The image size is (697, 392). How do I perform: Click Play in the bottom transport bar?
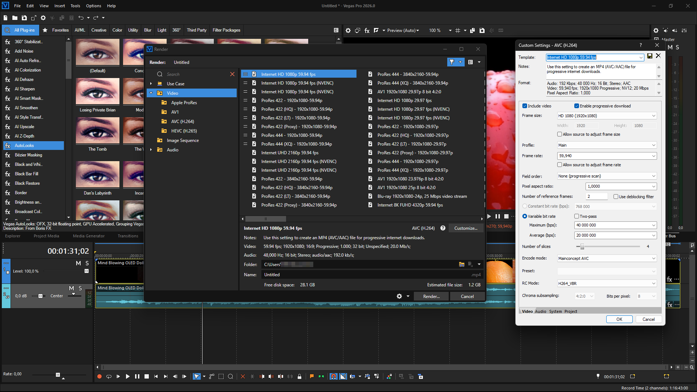click(128, 377)
